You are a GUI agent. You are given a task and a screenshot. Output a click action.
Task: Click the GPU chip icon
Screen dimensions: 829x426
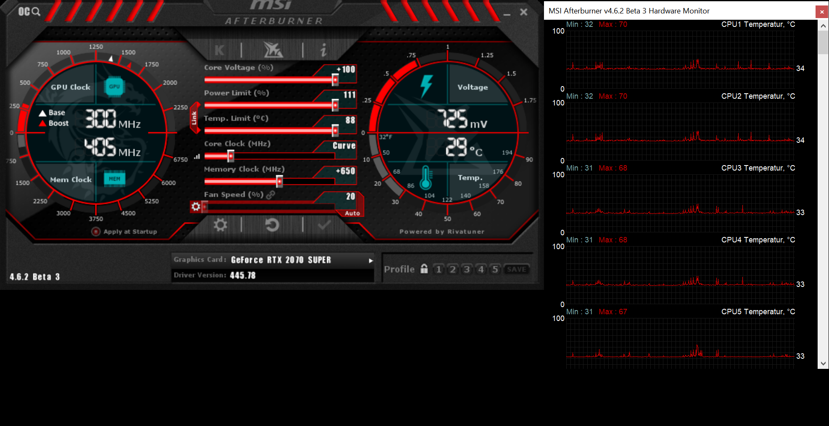114,87
